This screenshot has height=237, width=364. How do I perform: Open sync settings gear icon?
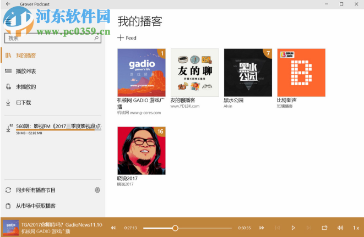[x=97, y=190]
